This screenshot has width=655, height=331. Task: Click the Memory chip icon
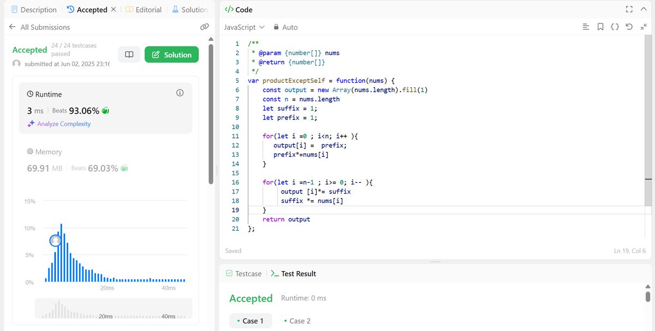(x=31, y=152)
